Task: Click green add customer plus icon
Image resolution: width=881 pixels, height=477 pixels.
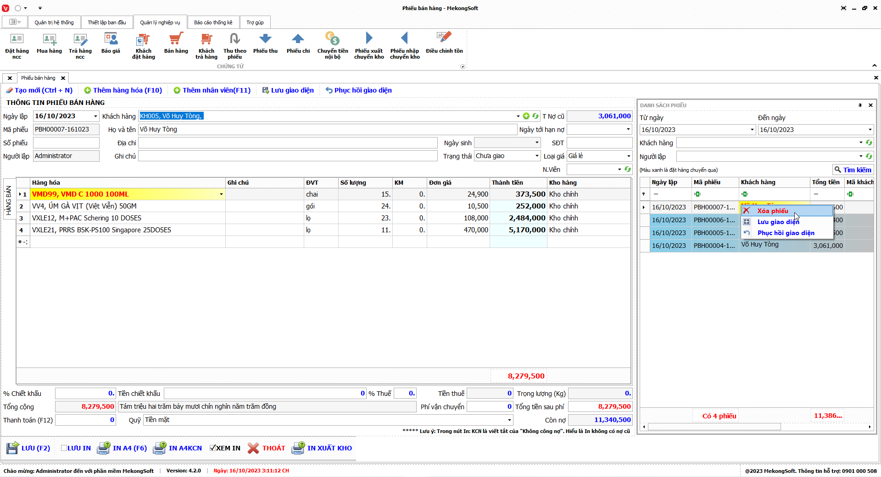Action: pos(526,116)
